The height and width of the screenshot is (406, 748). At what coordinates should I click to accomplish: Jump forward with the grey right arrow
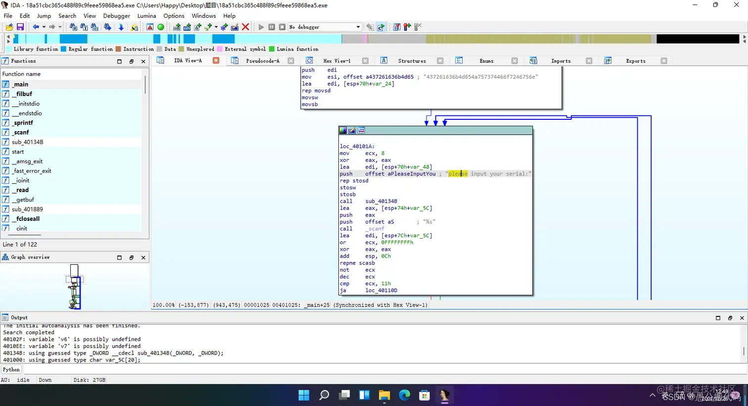[52, 27]
